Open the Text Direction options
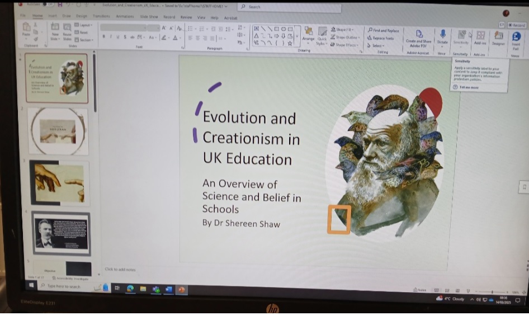Screen dimensions: 529x320 (x=240, y=27)
